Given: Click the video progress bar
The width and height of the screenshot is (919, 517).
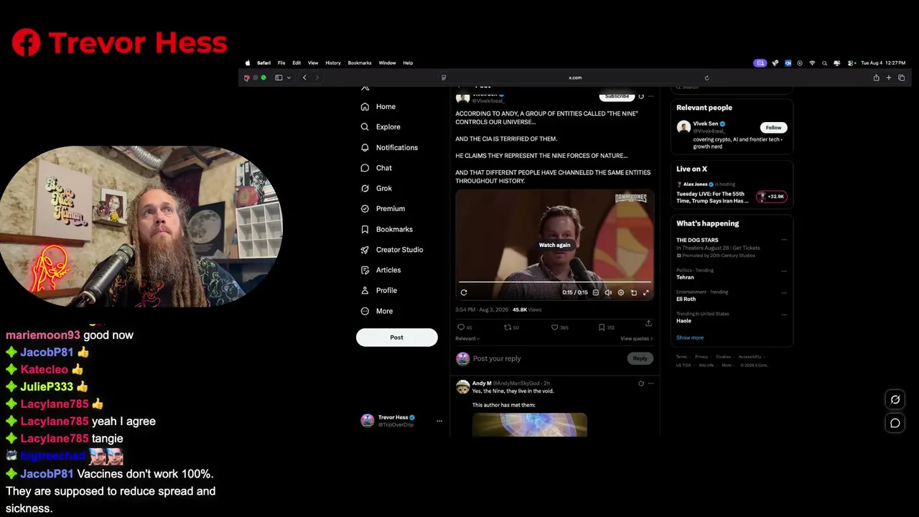Looking at the screenshot, I should [555, 282].
